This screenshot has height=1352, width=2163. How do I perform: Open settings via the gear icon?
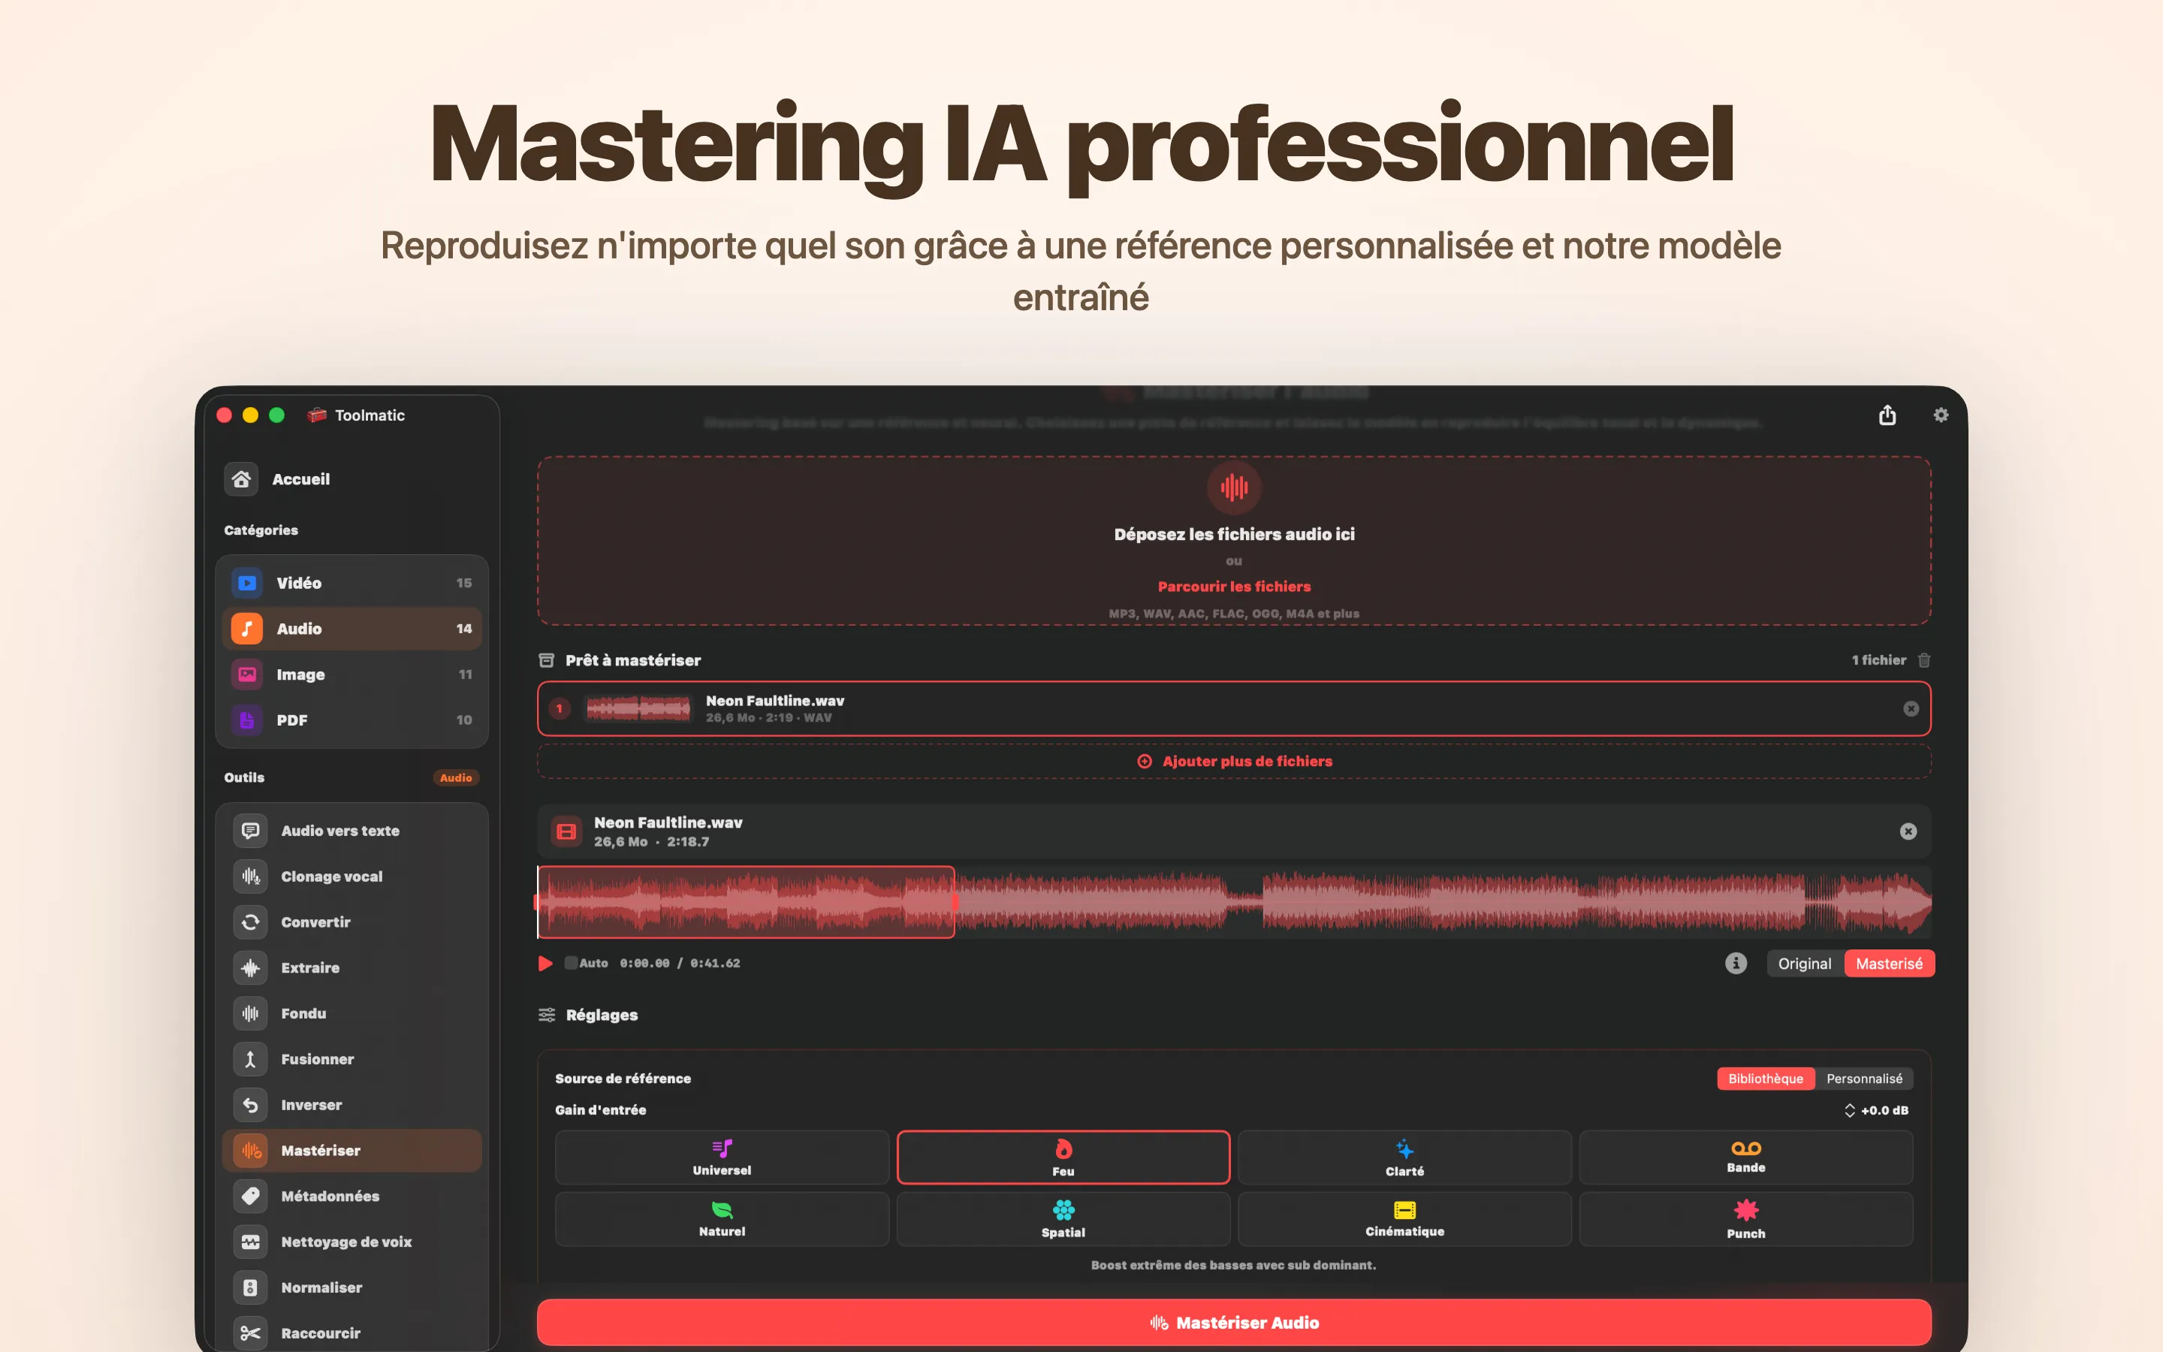pos(1941,415)
